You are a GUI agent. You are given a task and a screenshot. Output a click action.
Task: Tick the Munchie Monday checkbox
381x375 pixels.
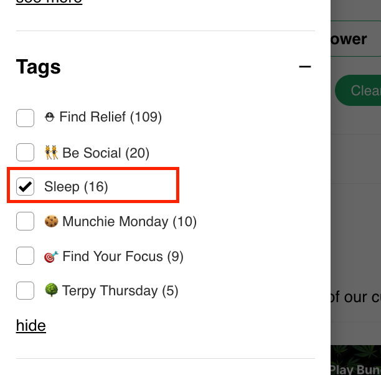coord(25,222)
